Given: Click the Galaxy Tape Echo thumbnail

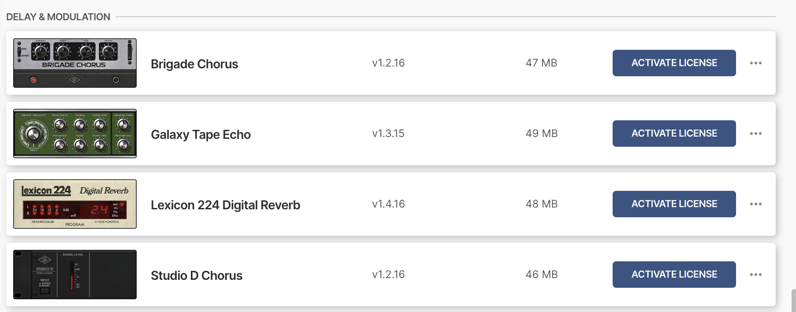Looking at the screenshot, I should (75, 134).
